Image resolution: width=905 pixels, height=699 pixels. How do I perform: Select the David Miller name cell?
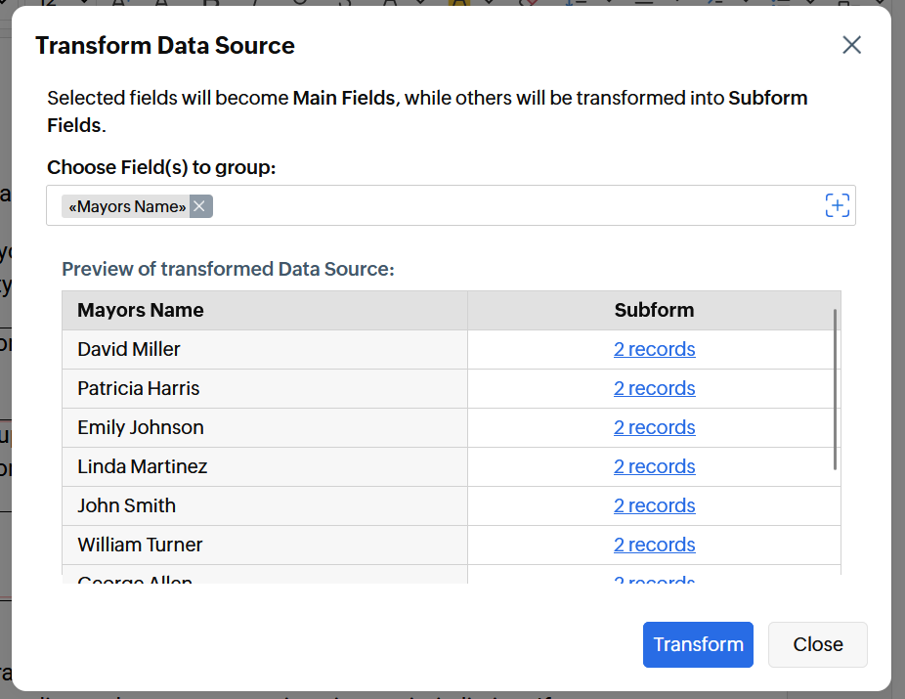tap(129, 349)
